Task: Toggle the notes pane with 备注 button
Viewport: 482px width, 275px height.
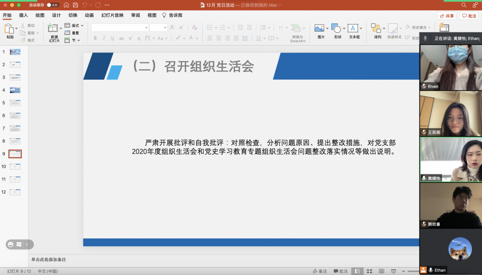Action: coord(320,271)
